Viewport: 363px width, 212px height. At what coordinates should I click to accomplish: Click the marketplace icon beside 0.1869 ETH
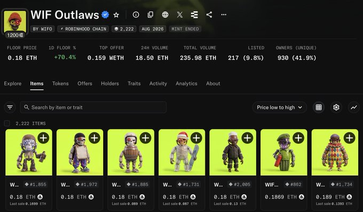coord(302,197)
